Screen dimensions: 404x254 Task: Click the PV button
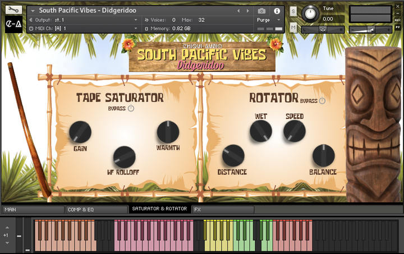coord(398,27)
